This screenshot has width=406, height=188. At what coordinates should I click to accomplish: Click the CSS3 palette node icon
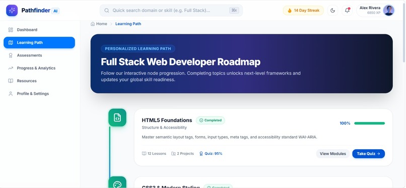(x=117, y=183)
